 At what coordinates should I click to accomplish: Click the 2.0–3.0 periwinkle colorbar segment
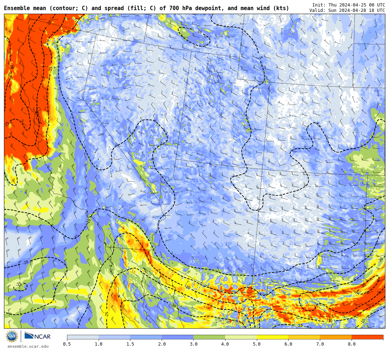coord(178,337)
